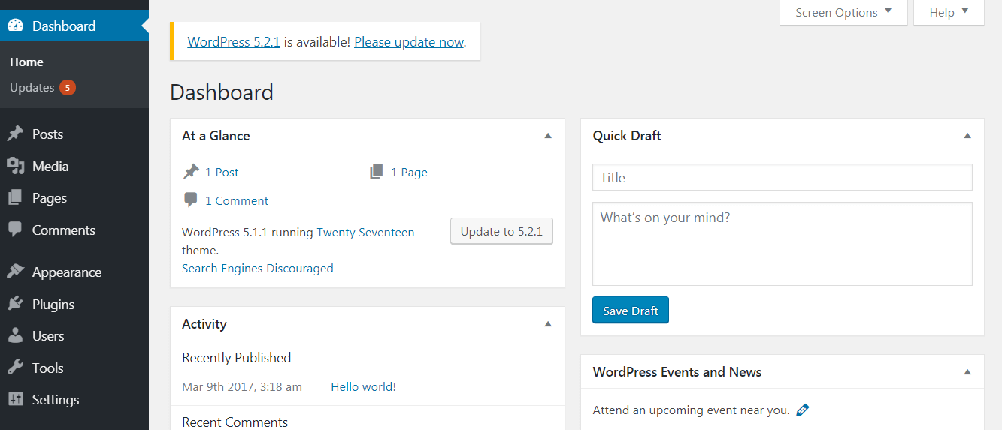The image size is (1002, 430).
Task: Open the Tools menu
Action: [74, 368]
